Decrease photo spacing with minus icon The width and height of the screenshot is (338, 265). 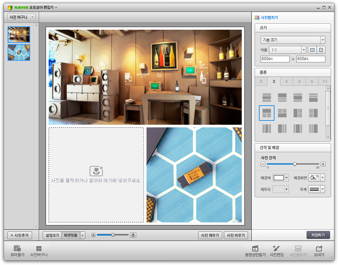263,164
